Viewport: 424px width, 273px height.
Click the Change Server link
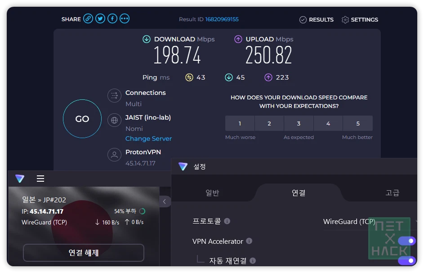coord(148,139)
